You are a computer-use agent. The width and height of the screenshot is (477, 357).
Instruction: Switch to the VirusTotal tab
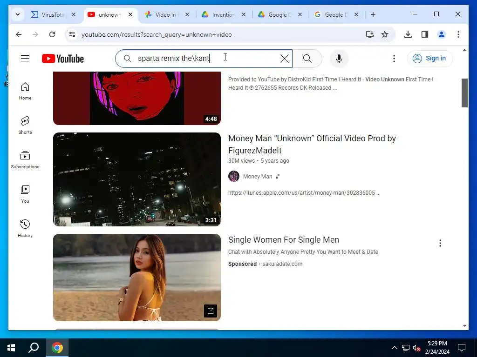click(48, 14)
